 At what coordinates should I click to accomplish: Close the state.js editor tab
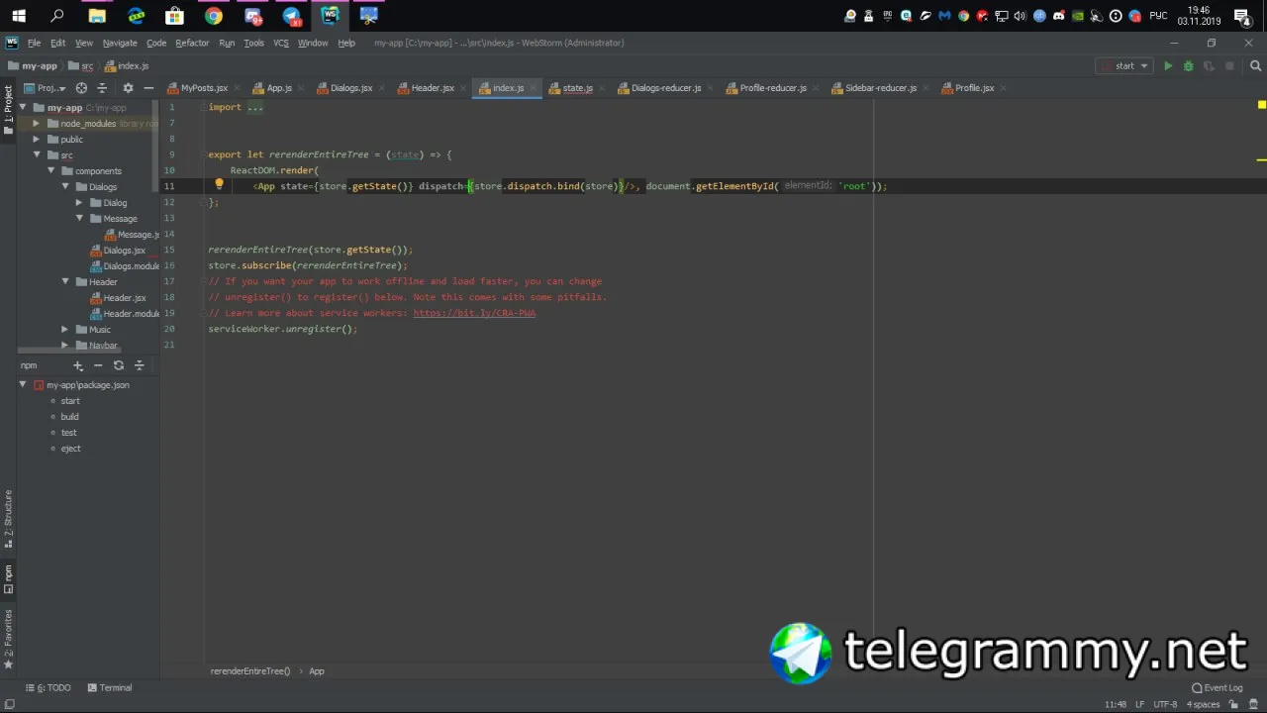pos(603,88)
